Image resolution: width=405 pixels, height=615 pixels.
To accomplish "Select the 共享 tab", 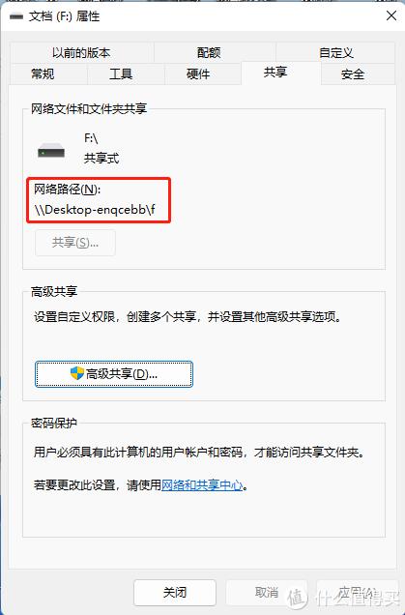I will (x=275, y=73).
